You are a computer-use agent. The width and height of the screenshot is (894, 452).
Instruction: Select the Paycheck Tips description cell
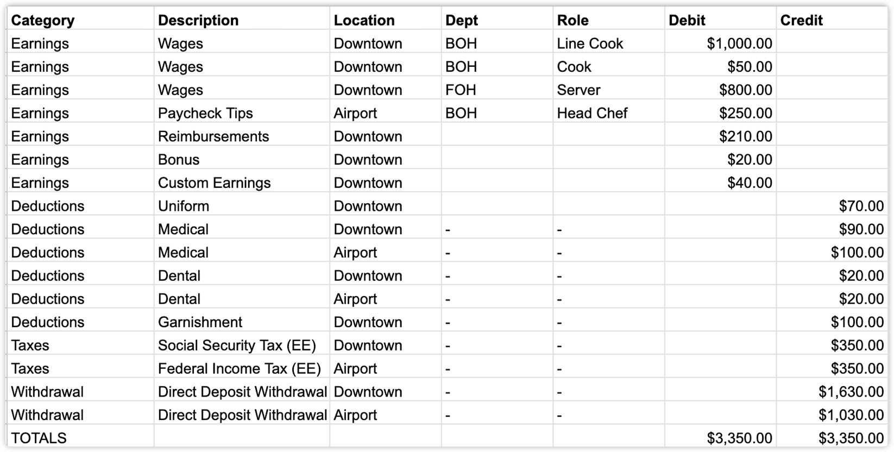click(205, 113)
